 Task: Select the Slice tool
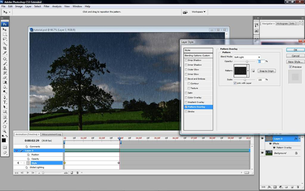(x=5, y=53)
